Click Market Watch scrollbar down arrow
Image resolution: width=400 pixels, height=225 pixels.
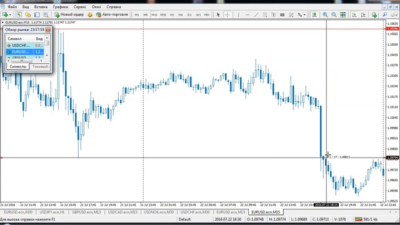[x=47, y=56]
